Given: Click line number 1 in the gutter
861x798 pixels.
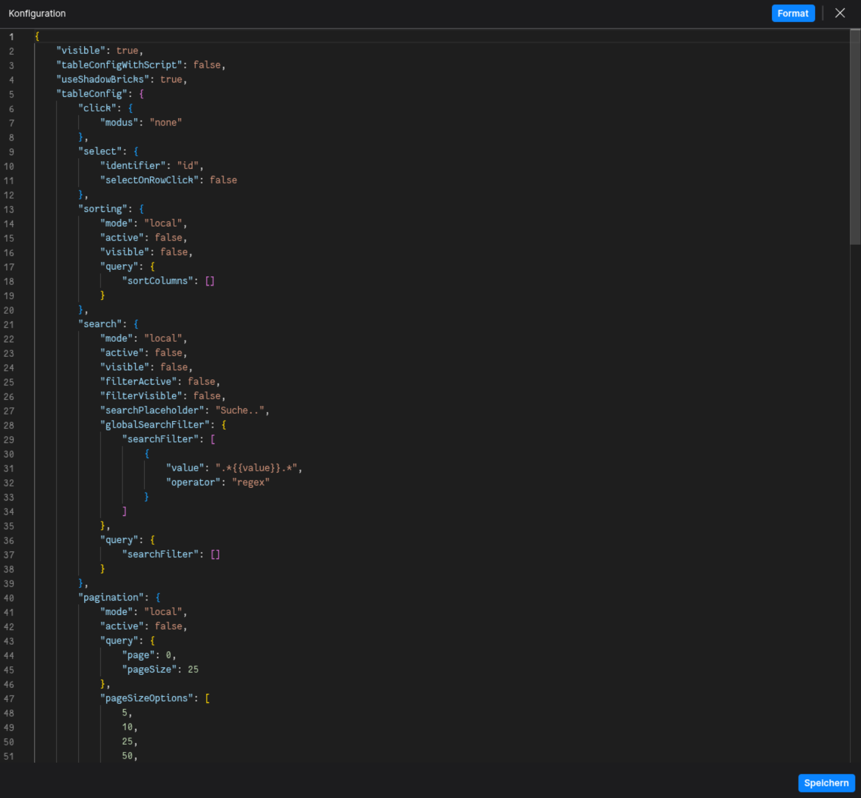Looking at the screenshot, I should (11, 36).
